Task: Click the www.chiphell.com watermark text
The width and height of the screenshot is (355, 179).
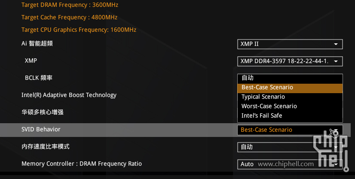Action: 286,164
